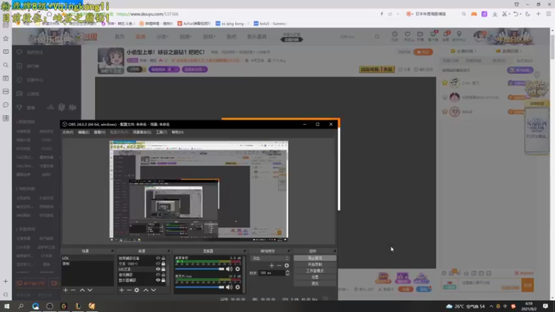Add a new source in OBS Sources panel
The height and width of the screenshot is (312, 555).
coord(121,290)
